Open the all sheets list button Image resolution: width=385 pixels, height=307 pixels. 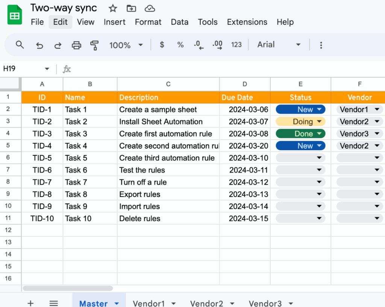pos(53,303)
